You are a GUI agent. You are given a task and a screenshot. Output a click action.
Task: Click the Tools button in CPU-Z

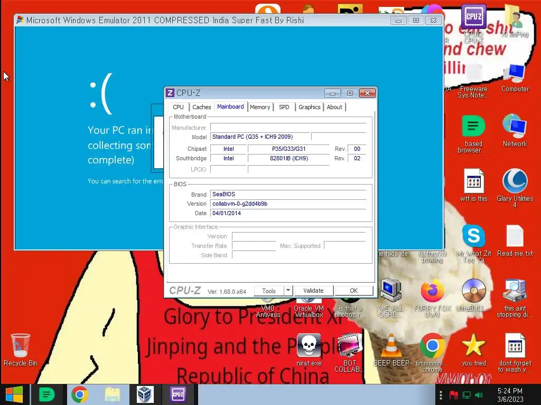pos(269,291)
